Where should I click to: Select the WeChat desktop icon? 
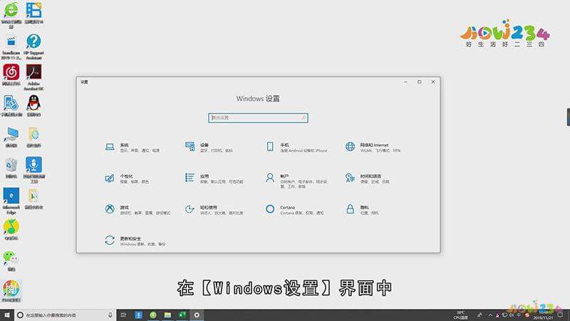[11, 260]
